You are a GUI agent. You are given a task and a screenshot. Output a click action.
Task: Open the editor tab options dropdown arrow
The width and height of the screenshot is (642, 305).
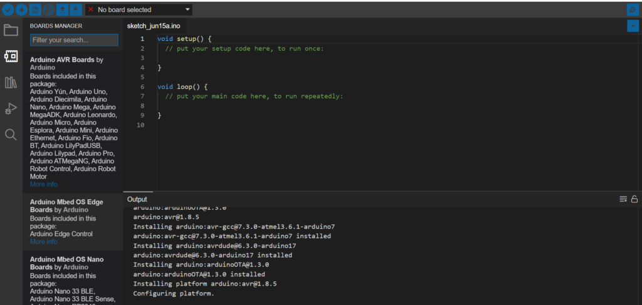(633, 26)
